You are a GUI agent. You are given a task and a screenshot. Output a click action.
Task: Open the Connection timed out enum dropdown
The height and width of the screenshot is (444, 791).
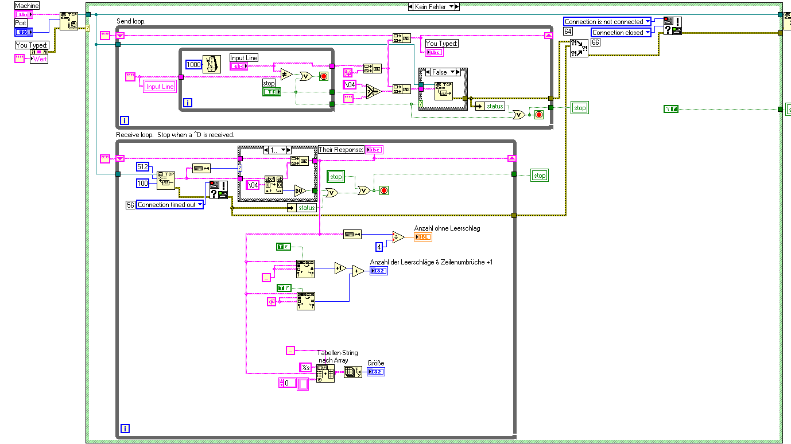[x=170, y=205]
